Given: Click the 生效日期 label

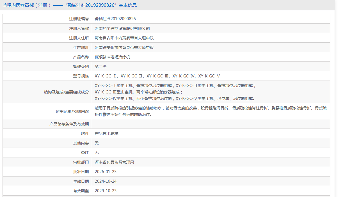Looking at the screenshot, I should (81, 181).
